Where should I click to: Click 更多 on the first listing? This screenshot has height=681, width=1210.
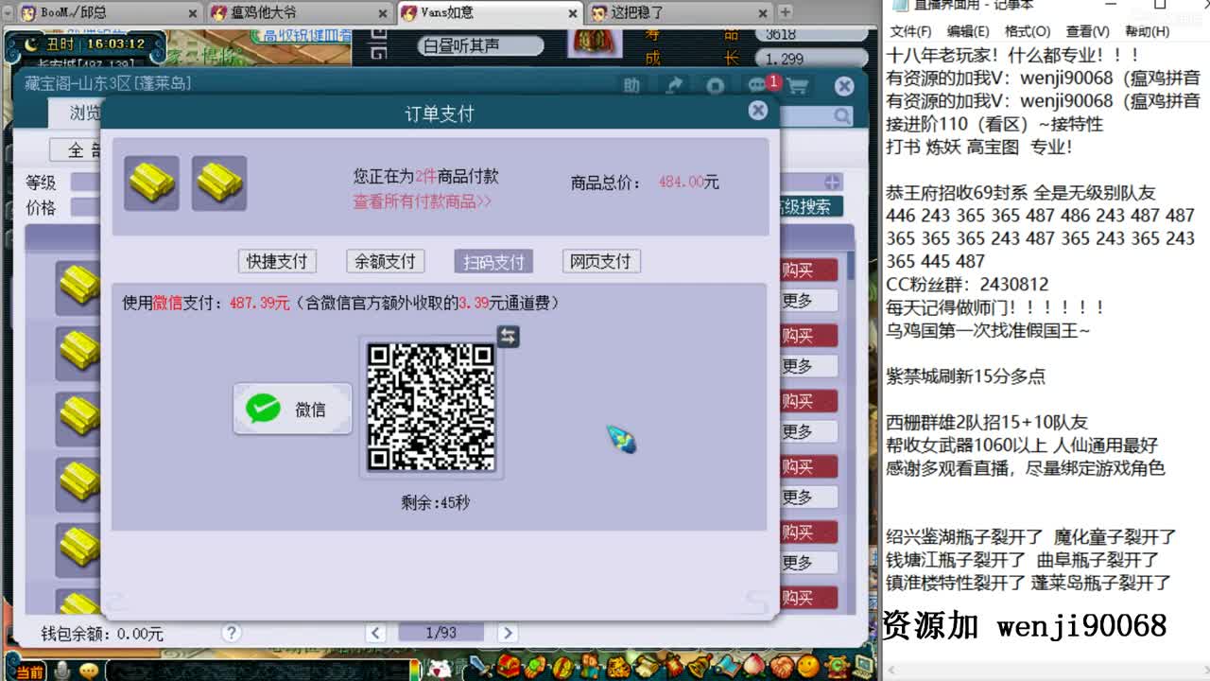pyautogui.click(x=808, y=301)
